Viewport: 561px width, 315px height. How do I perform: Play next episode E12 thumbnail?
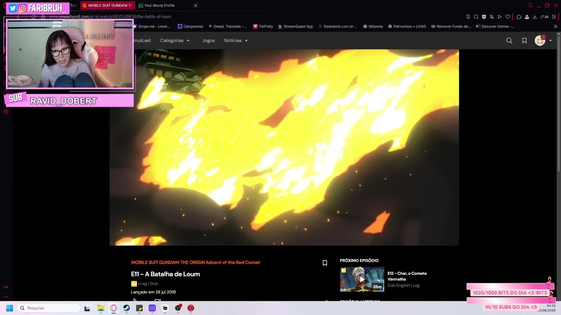click(x=362, y=279)
